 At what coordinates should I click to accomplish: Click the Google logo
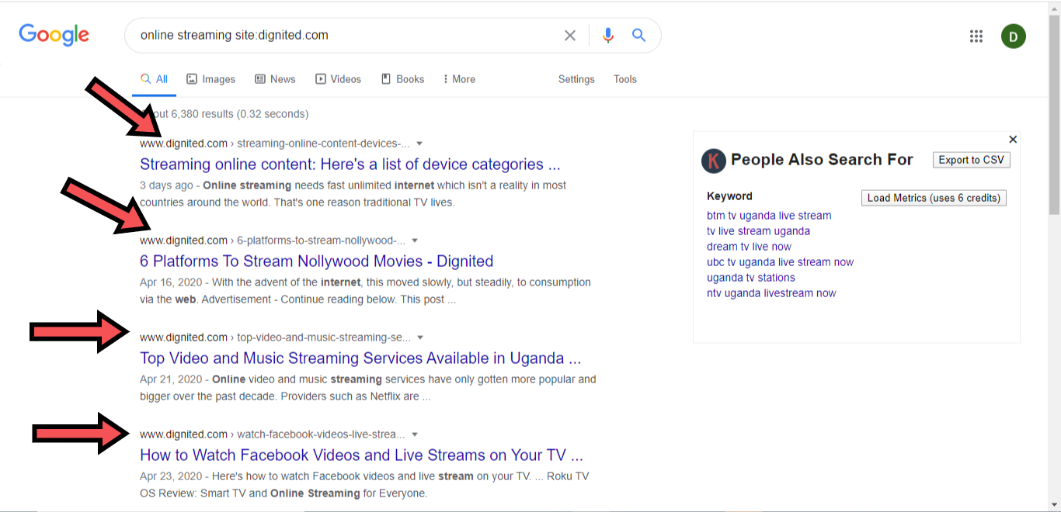pos(54,35)
